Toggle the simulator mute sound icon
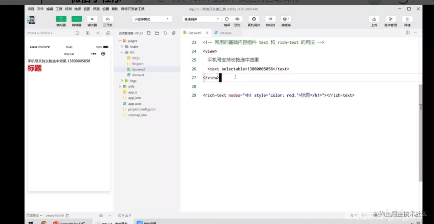Viewport: 434px width, 224px height. [98, 33]
